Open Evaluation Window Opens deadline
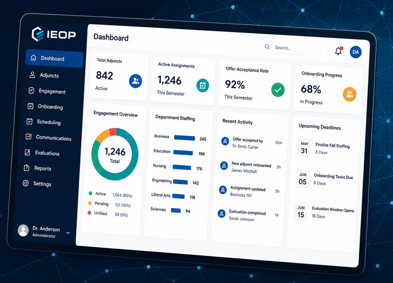Viewport: 393px width, 283px height. coord(333,209)
